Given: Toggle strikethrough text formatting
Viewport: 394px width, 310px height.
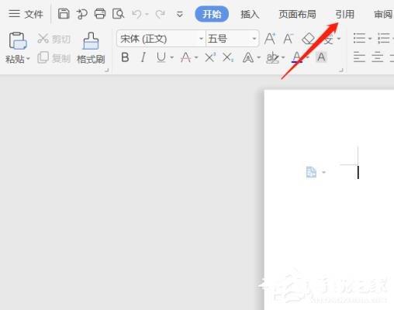Looking at the screenshot, I should point(185,57).
